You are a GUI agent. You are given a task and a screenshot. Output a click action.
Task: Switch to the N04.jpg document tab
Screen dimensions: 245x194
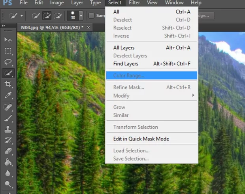(52, 28)
